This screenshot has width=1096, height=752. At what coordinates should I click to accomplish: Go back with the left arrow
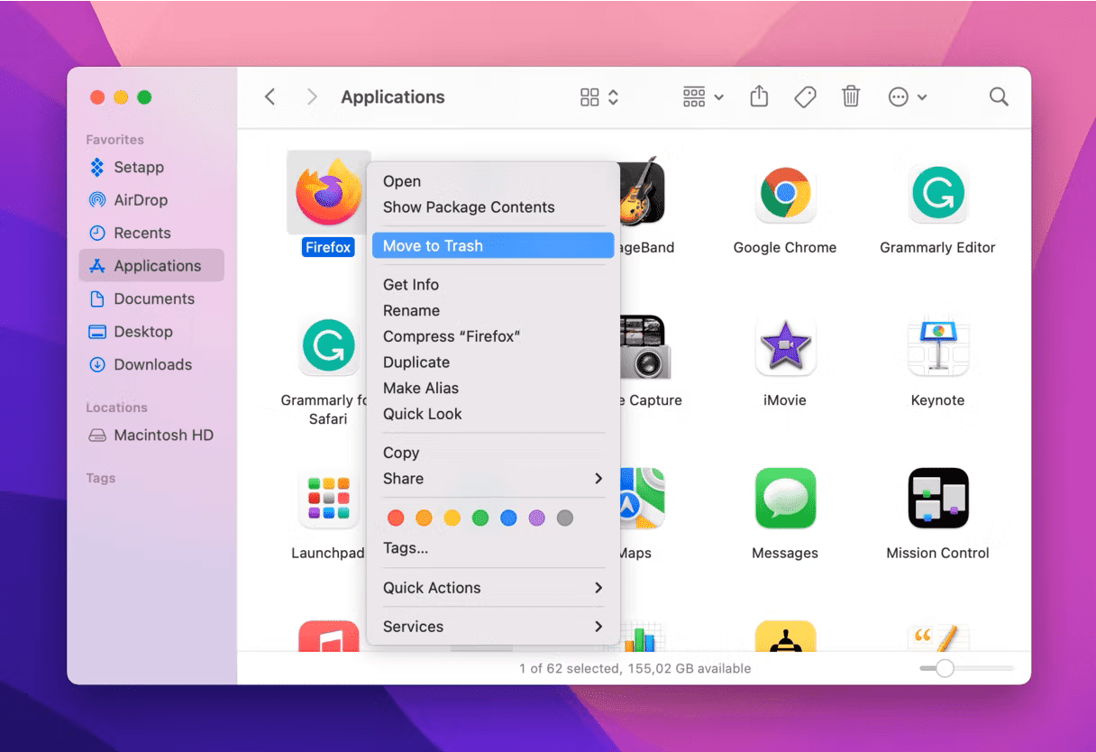(269, 96)
